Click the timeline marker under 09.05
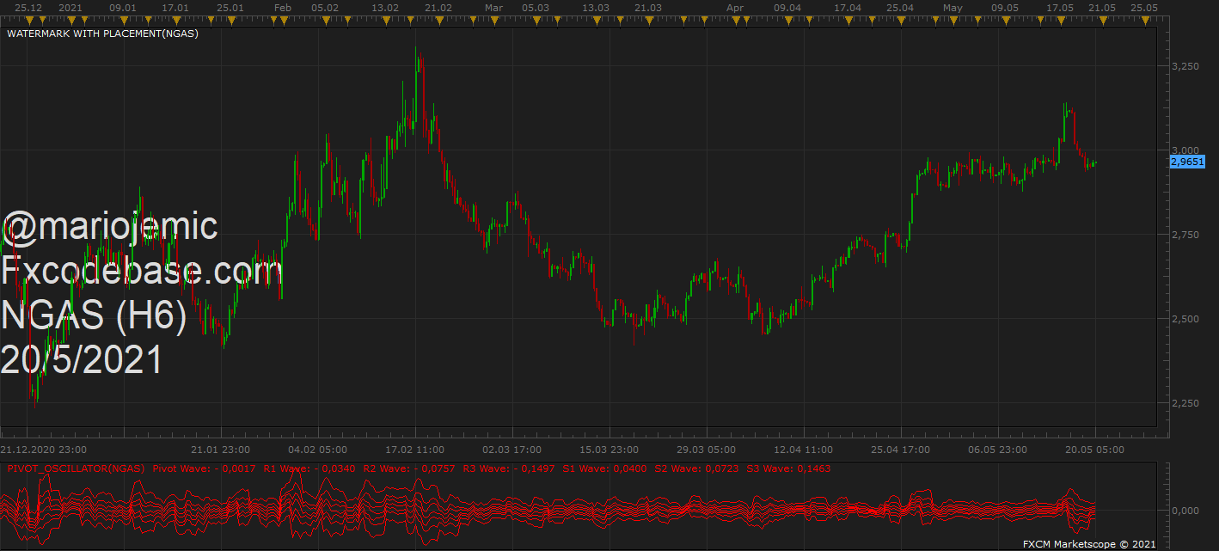The height and width of the screenshot is (551, 1219). click(1006, 19)
